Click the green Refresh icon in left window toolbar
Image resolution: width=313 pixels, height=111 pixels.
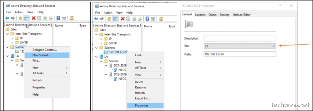[x=45, y=18]
